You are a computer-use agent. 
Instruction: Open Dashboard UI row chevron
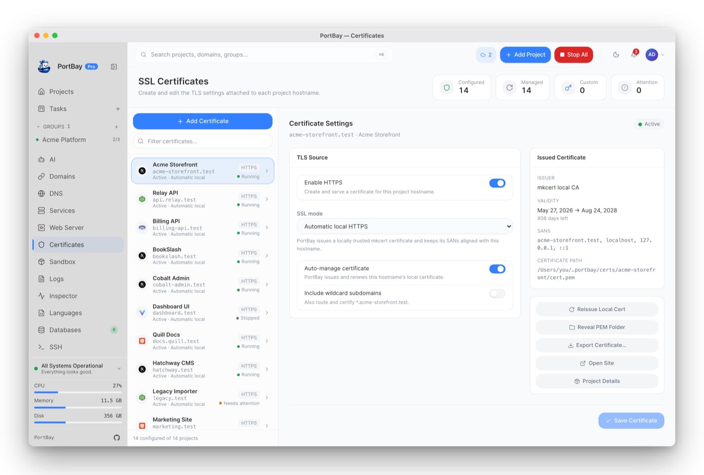[x=267, y=313]
